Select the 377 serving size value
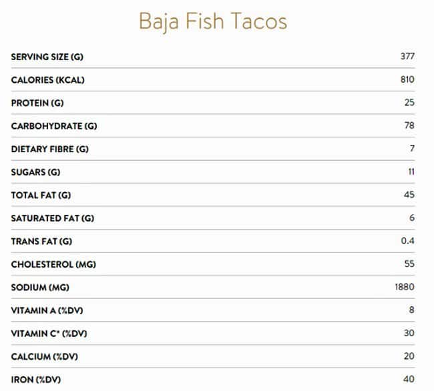The height and width of the screenshot is (391, 434). (x=407, y=57)
